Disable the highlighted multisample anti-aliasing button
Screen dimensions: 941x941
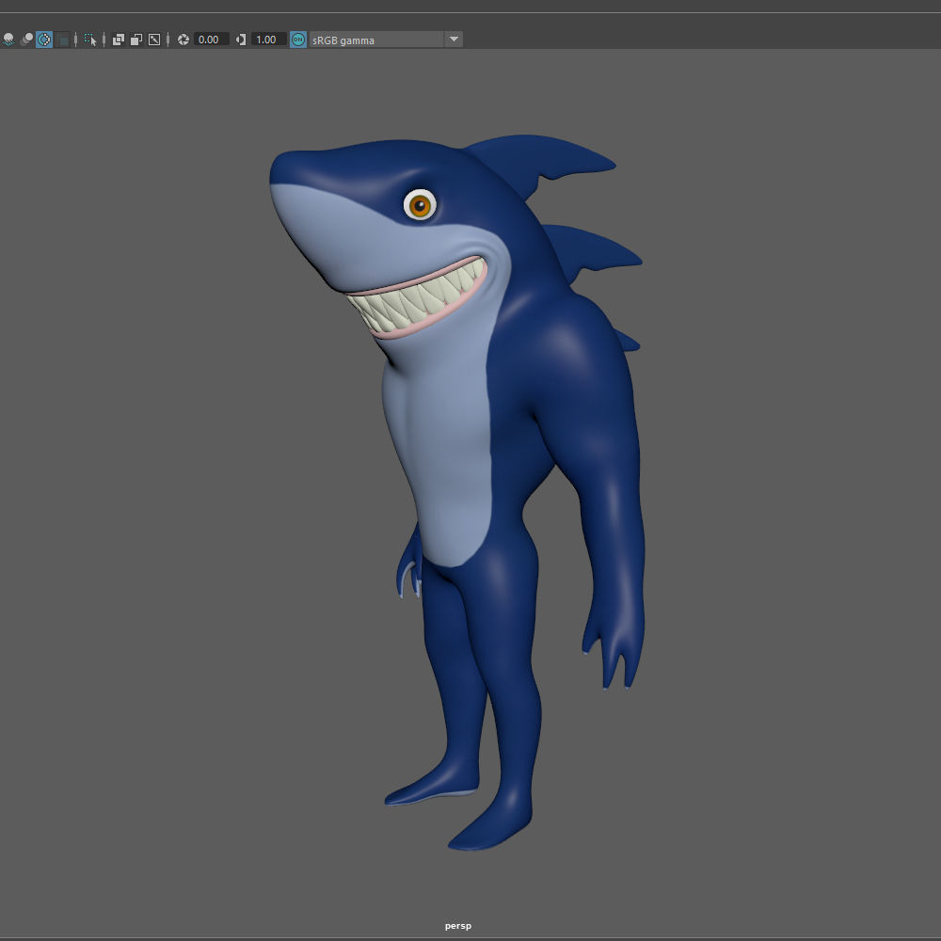tap(44, 40)
